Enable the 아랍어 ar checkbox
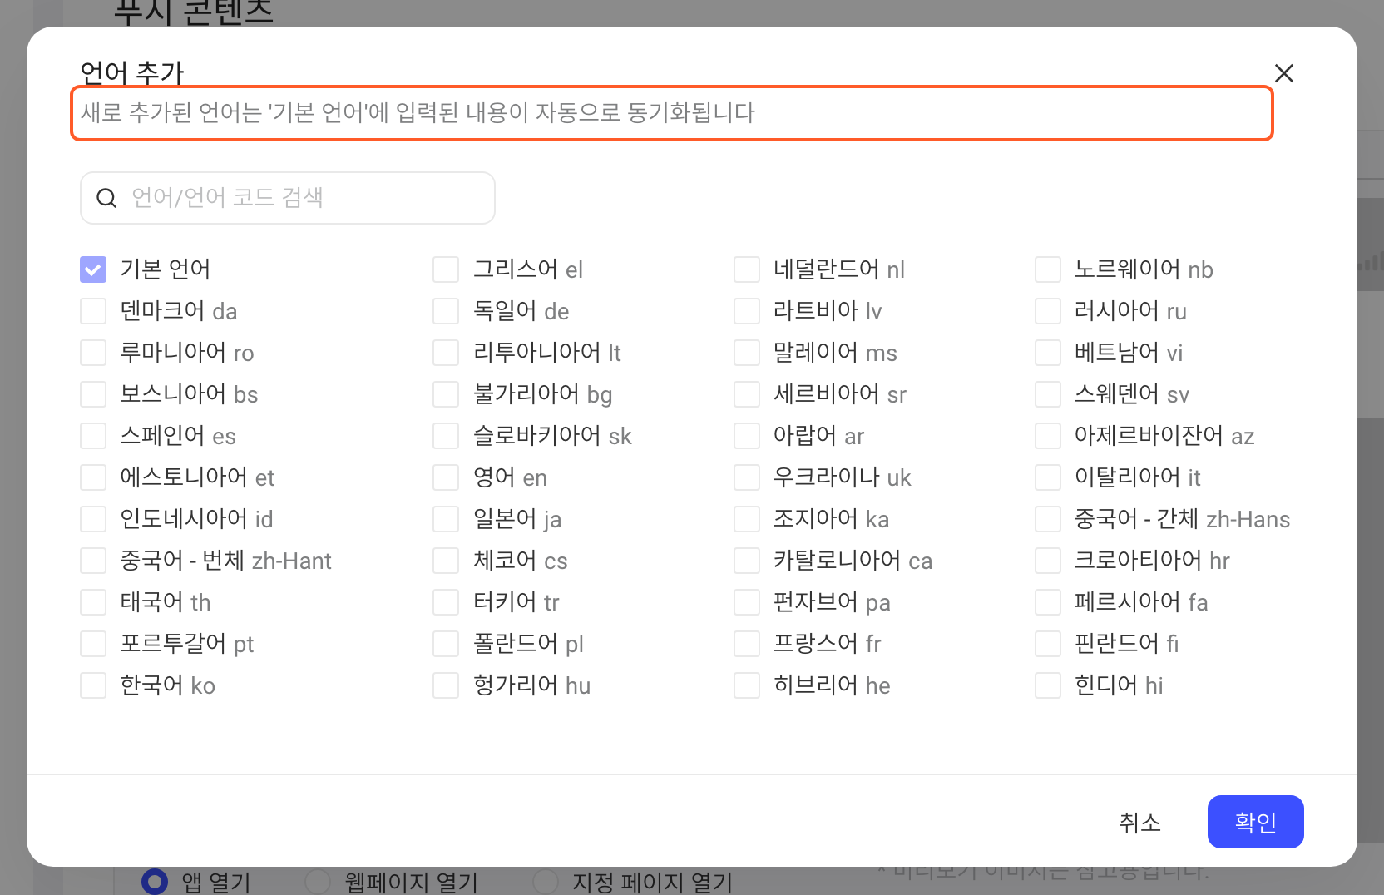Image resolution: width=1384 pixels, height=895 pixels. 747,436
